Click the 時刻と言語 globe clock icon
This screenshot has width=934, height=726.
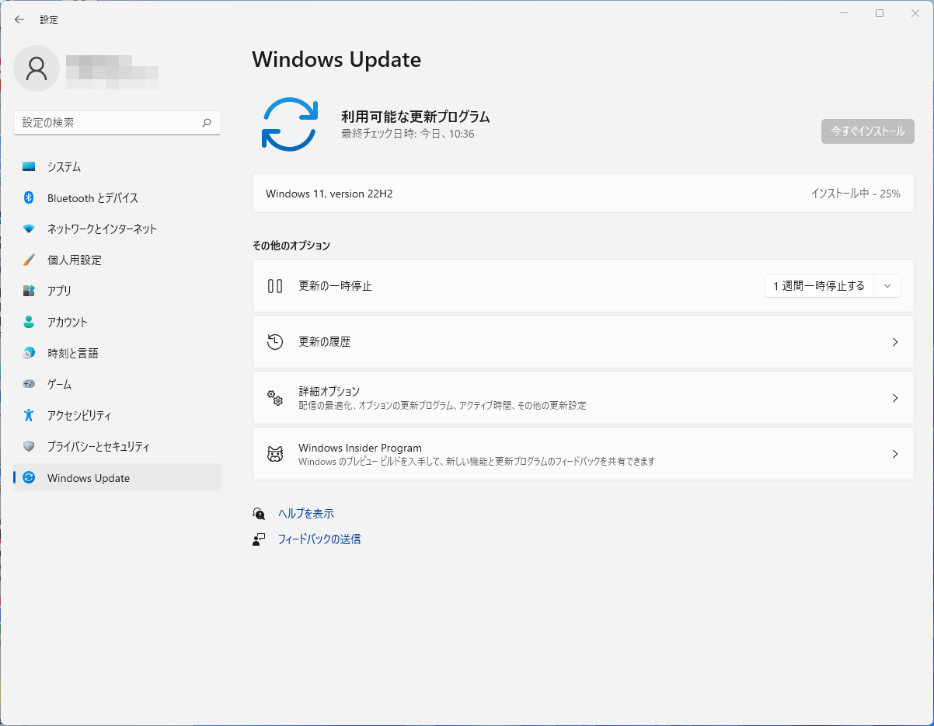29,353
